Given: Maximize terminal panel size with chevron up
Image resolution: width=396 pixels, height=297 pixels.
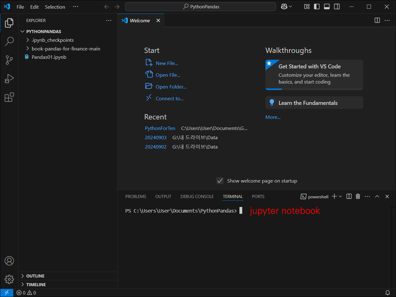Looking at the screenshot, I should tap(377, 196).
